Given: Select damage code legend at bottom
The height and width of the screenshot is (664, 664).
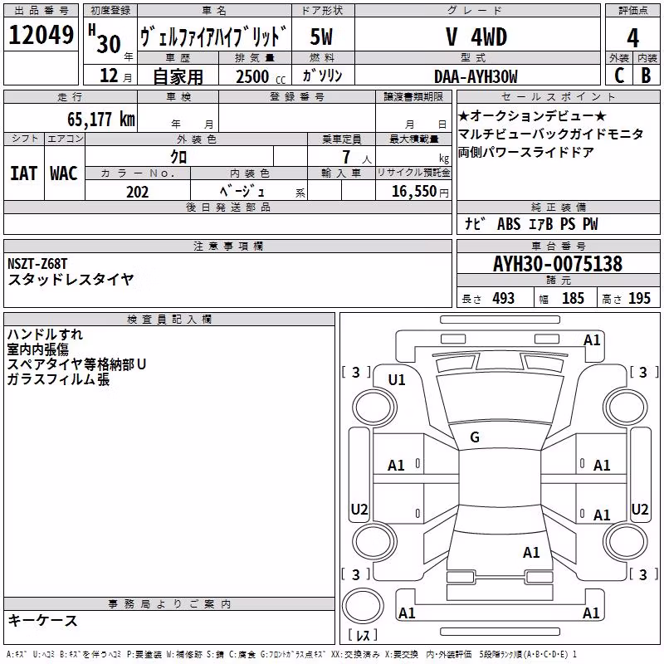Looking at the screenshot, I should 291,654.
